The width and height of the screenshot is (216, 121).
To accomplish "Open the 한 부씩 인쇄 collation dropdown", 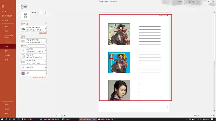I will point(33,62).
